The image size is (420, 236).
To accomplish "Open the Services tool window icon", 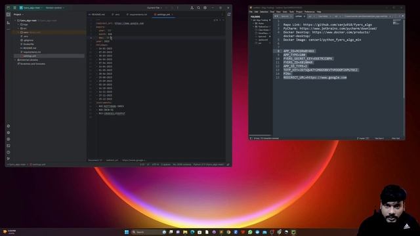I will (9, 139).
